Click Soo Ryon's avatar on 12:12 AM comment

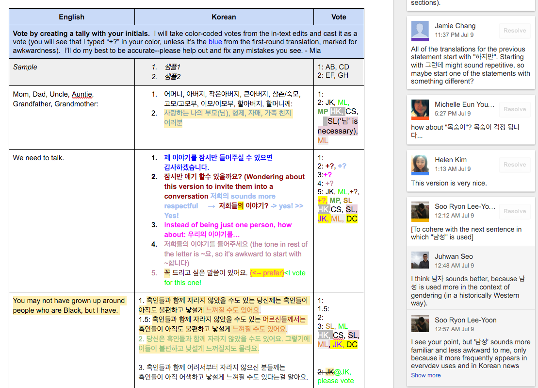(420, 211)
